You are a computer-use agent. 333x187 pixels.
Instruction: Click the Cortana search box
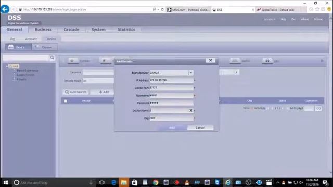[x=53, y=182]
